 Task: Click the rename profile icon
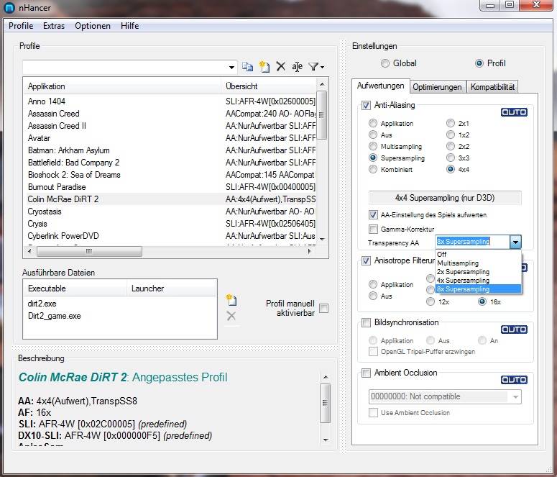pyautogui.click(x=297, y=66)
